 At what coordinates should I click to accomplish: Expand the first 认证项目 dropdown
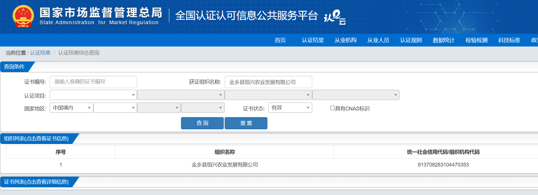[x=93, y=95]
